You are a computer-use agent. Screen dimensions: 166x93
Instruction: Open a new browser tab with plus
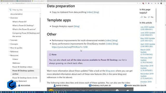48,1
